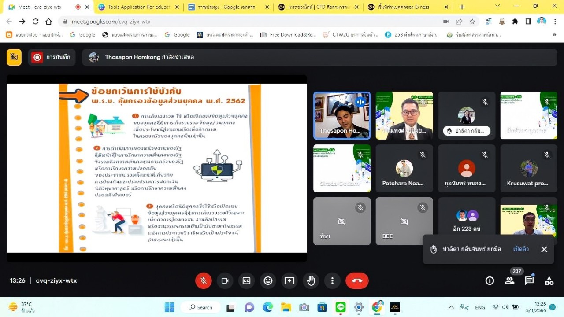Click the present now screen-share icon
The width and height of the screenshot is (564, 317).
tap(289, 280)
